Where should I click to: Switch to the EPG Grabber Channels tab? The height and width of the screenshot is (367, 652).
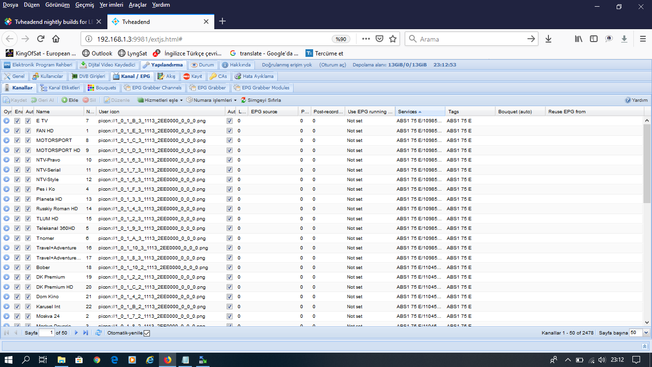(153, 88)
